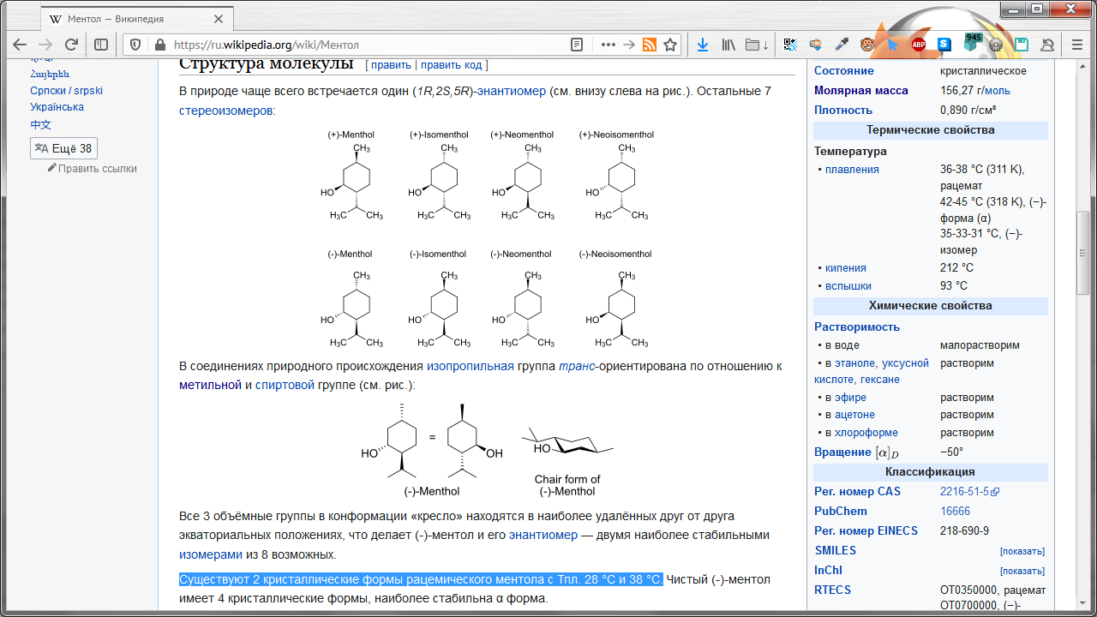Image resolution: width=1097 pixels, height=617 pixels.
Task: Toggle the sidebar panel button
Action: click(x=101, y=45)
